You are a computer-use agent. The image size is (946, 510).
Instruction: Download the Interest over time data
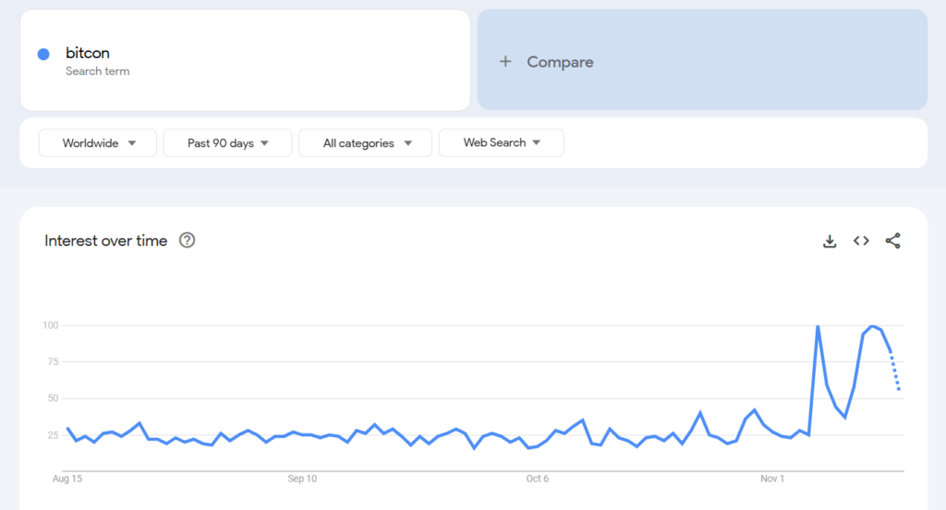click(x=830, y=241)
